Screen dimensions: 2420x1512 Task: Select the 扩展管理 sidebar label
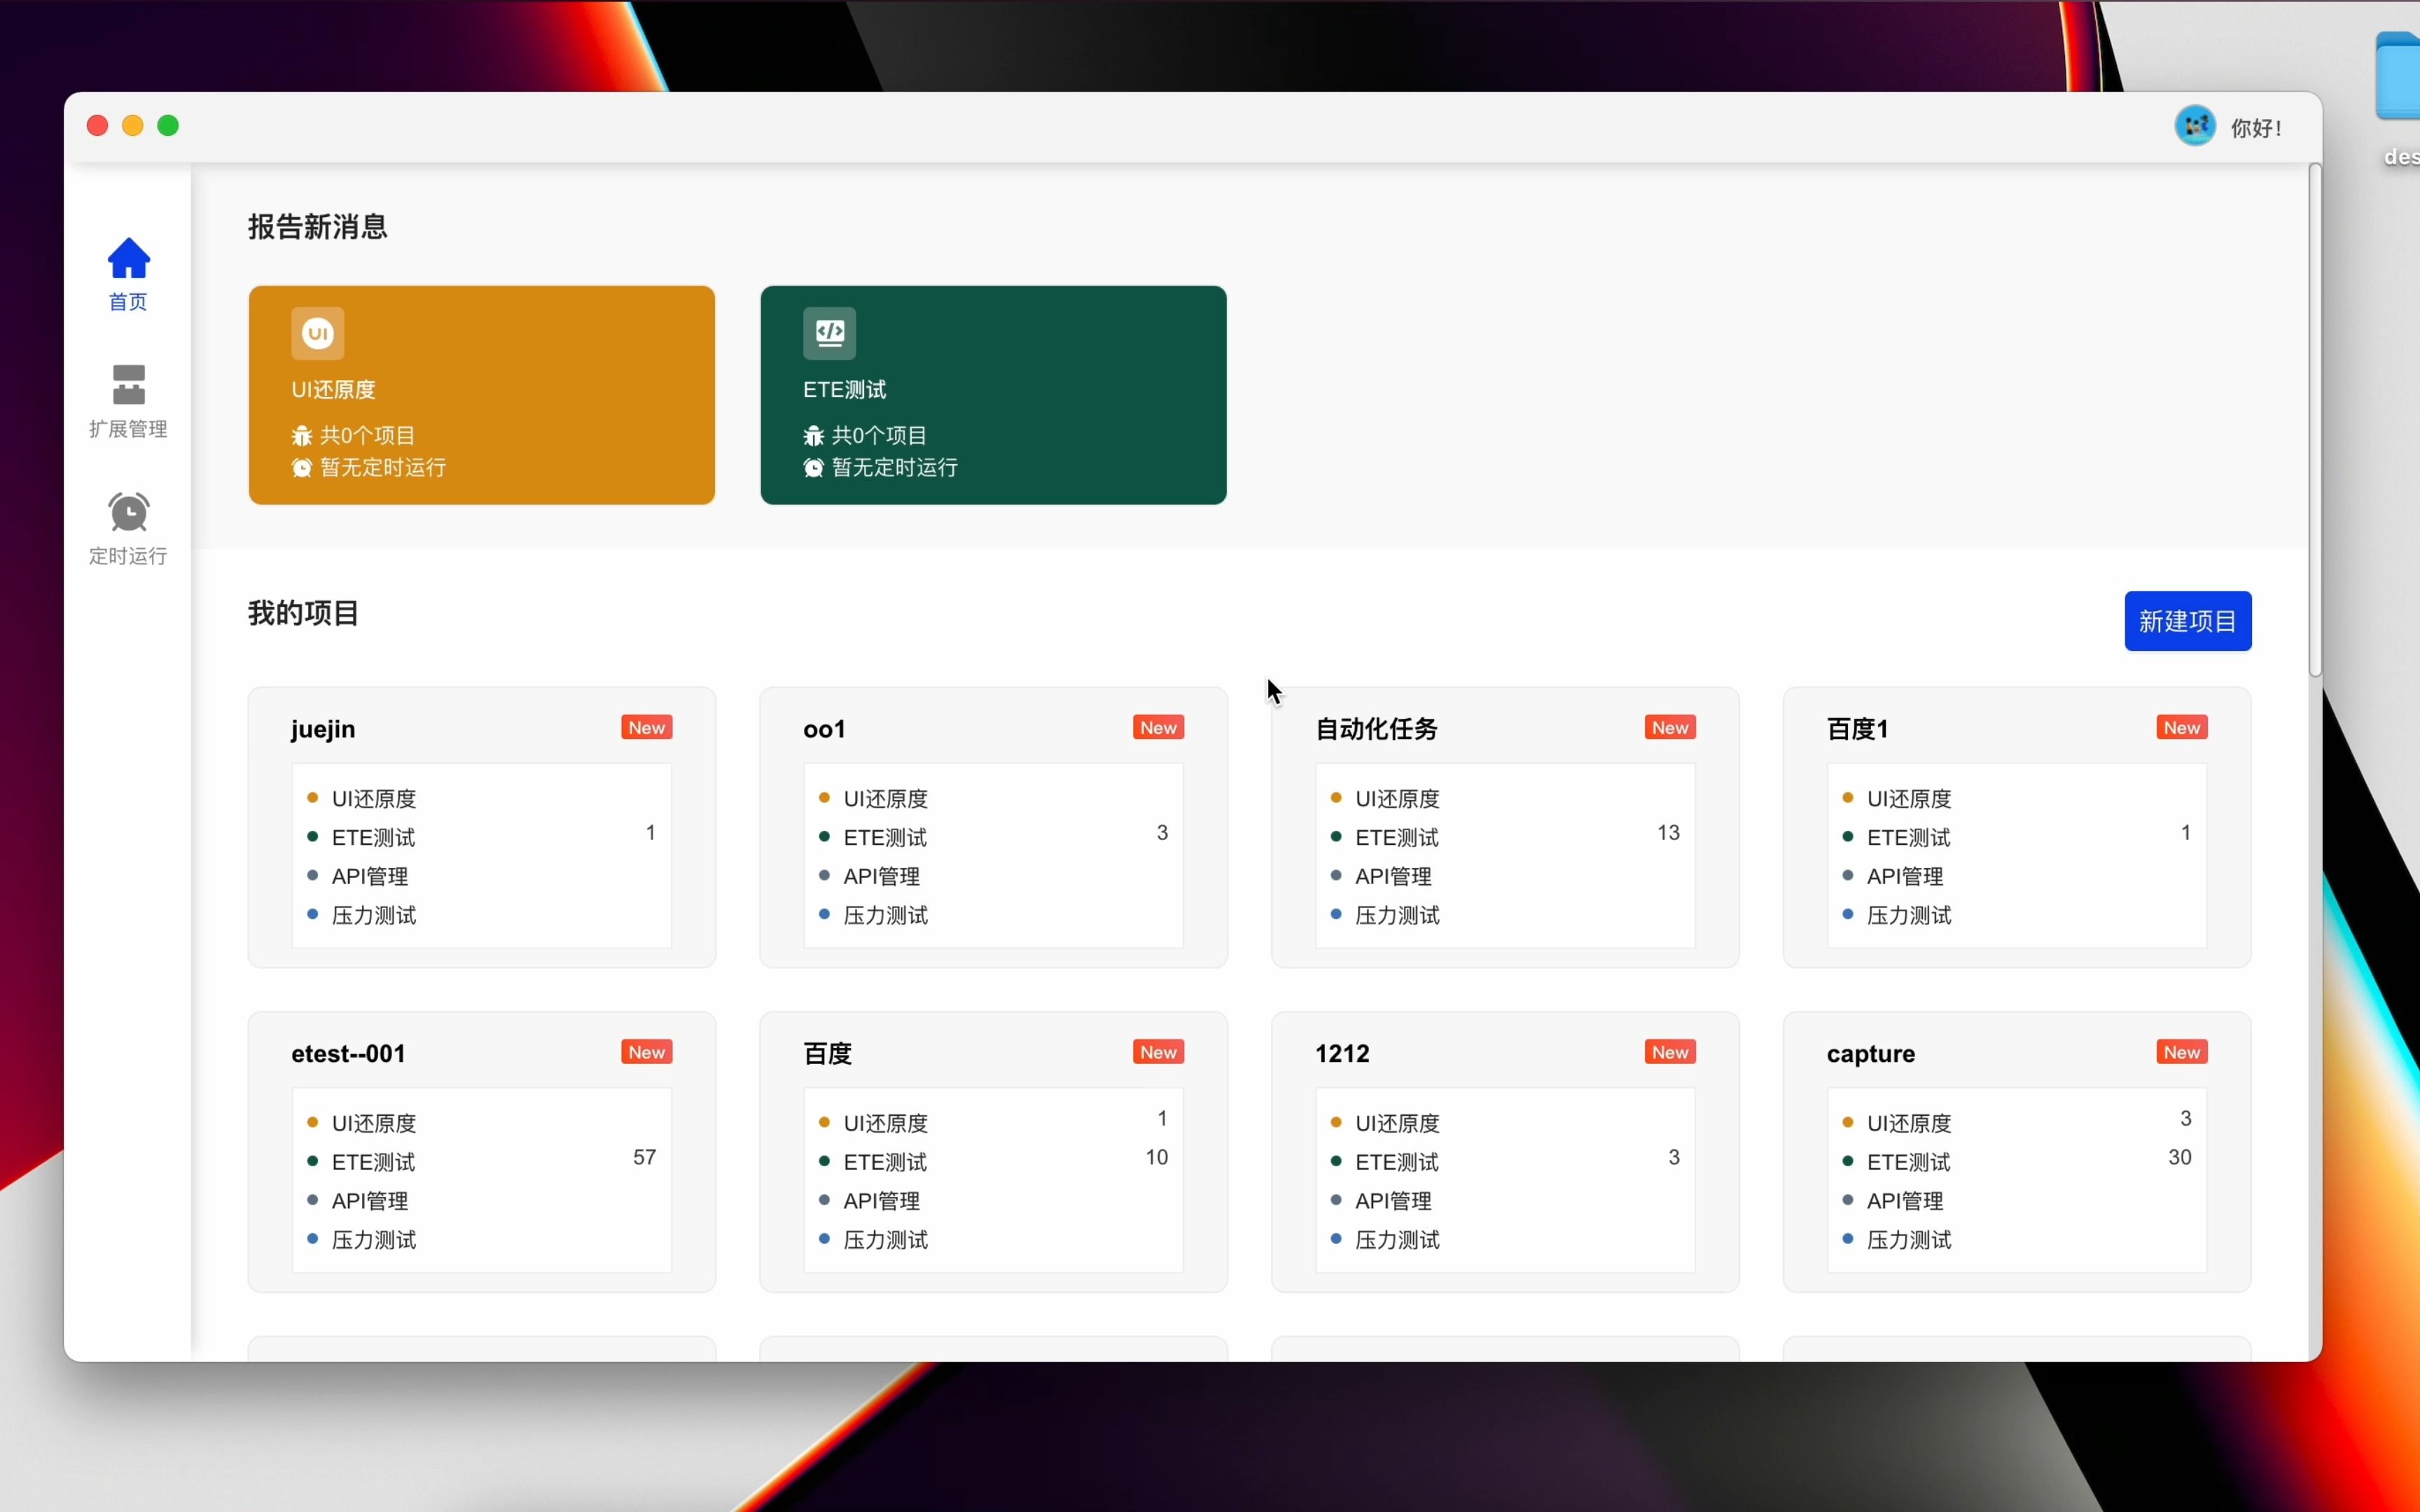coord(128,429)
